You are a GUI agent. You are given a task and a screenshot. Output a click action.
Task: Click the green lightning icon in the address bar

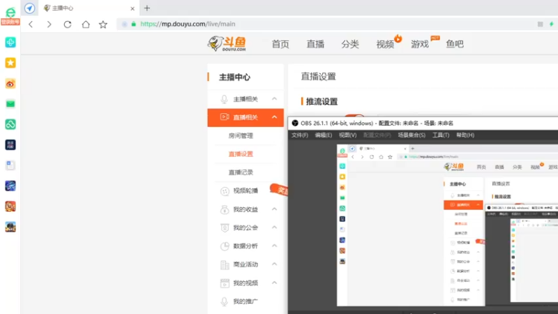[552, 24]
